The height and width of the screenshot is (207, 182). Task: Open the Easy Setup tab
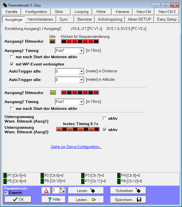[167, 19]
